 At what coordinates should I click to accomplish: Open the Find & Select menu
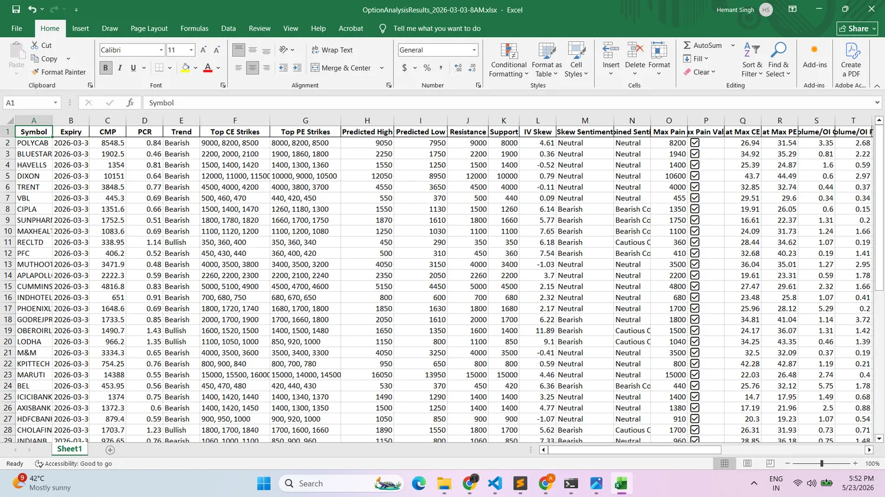click(778, 60)
